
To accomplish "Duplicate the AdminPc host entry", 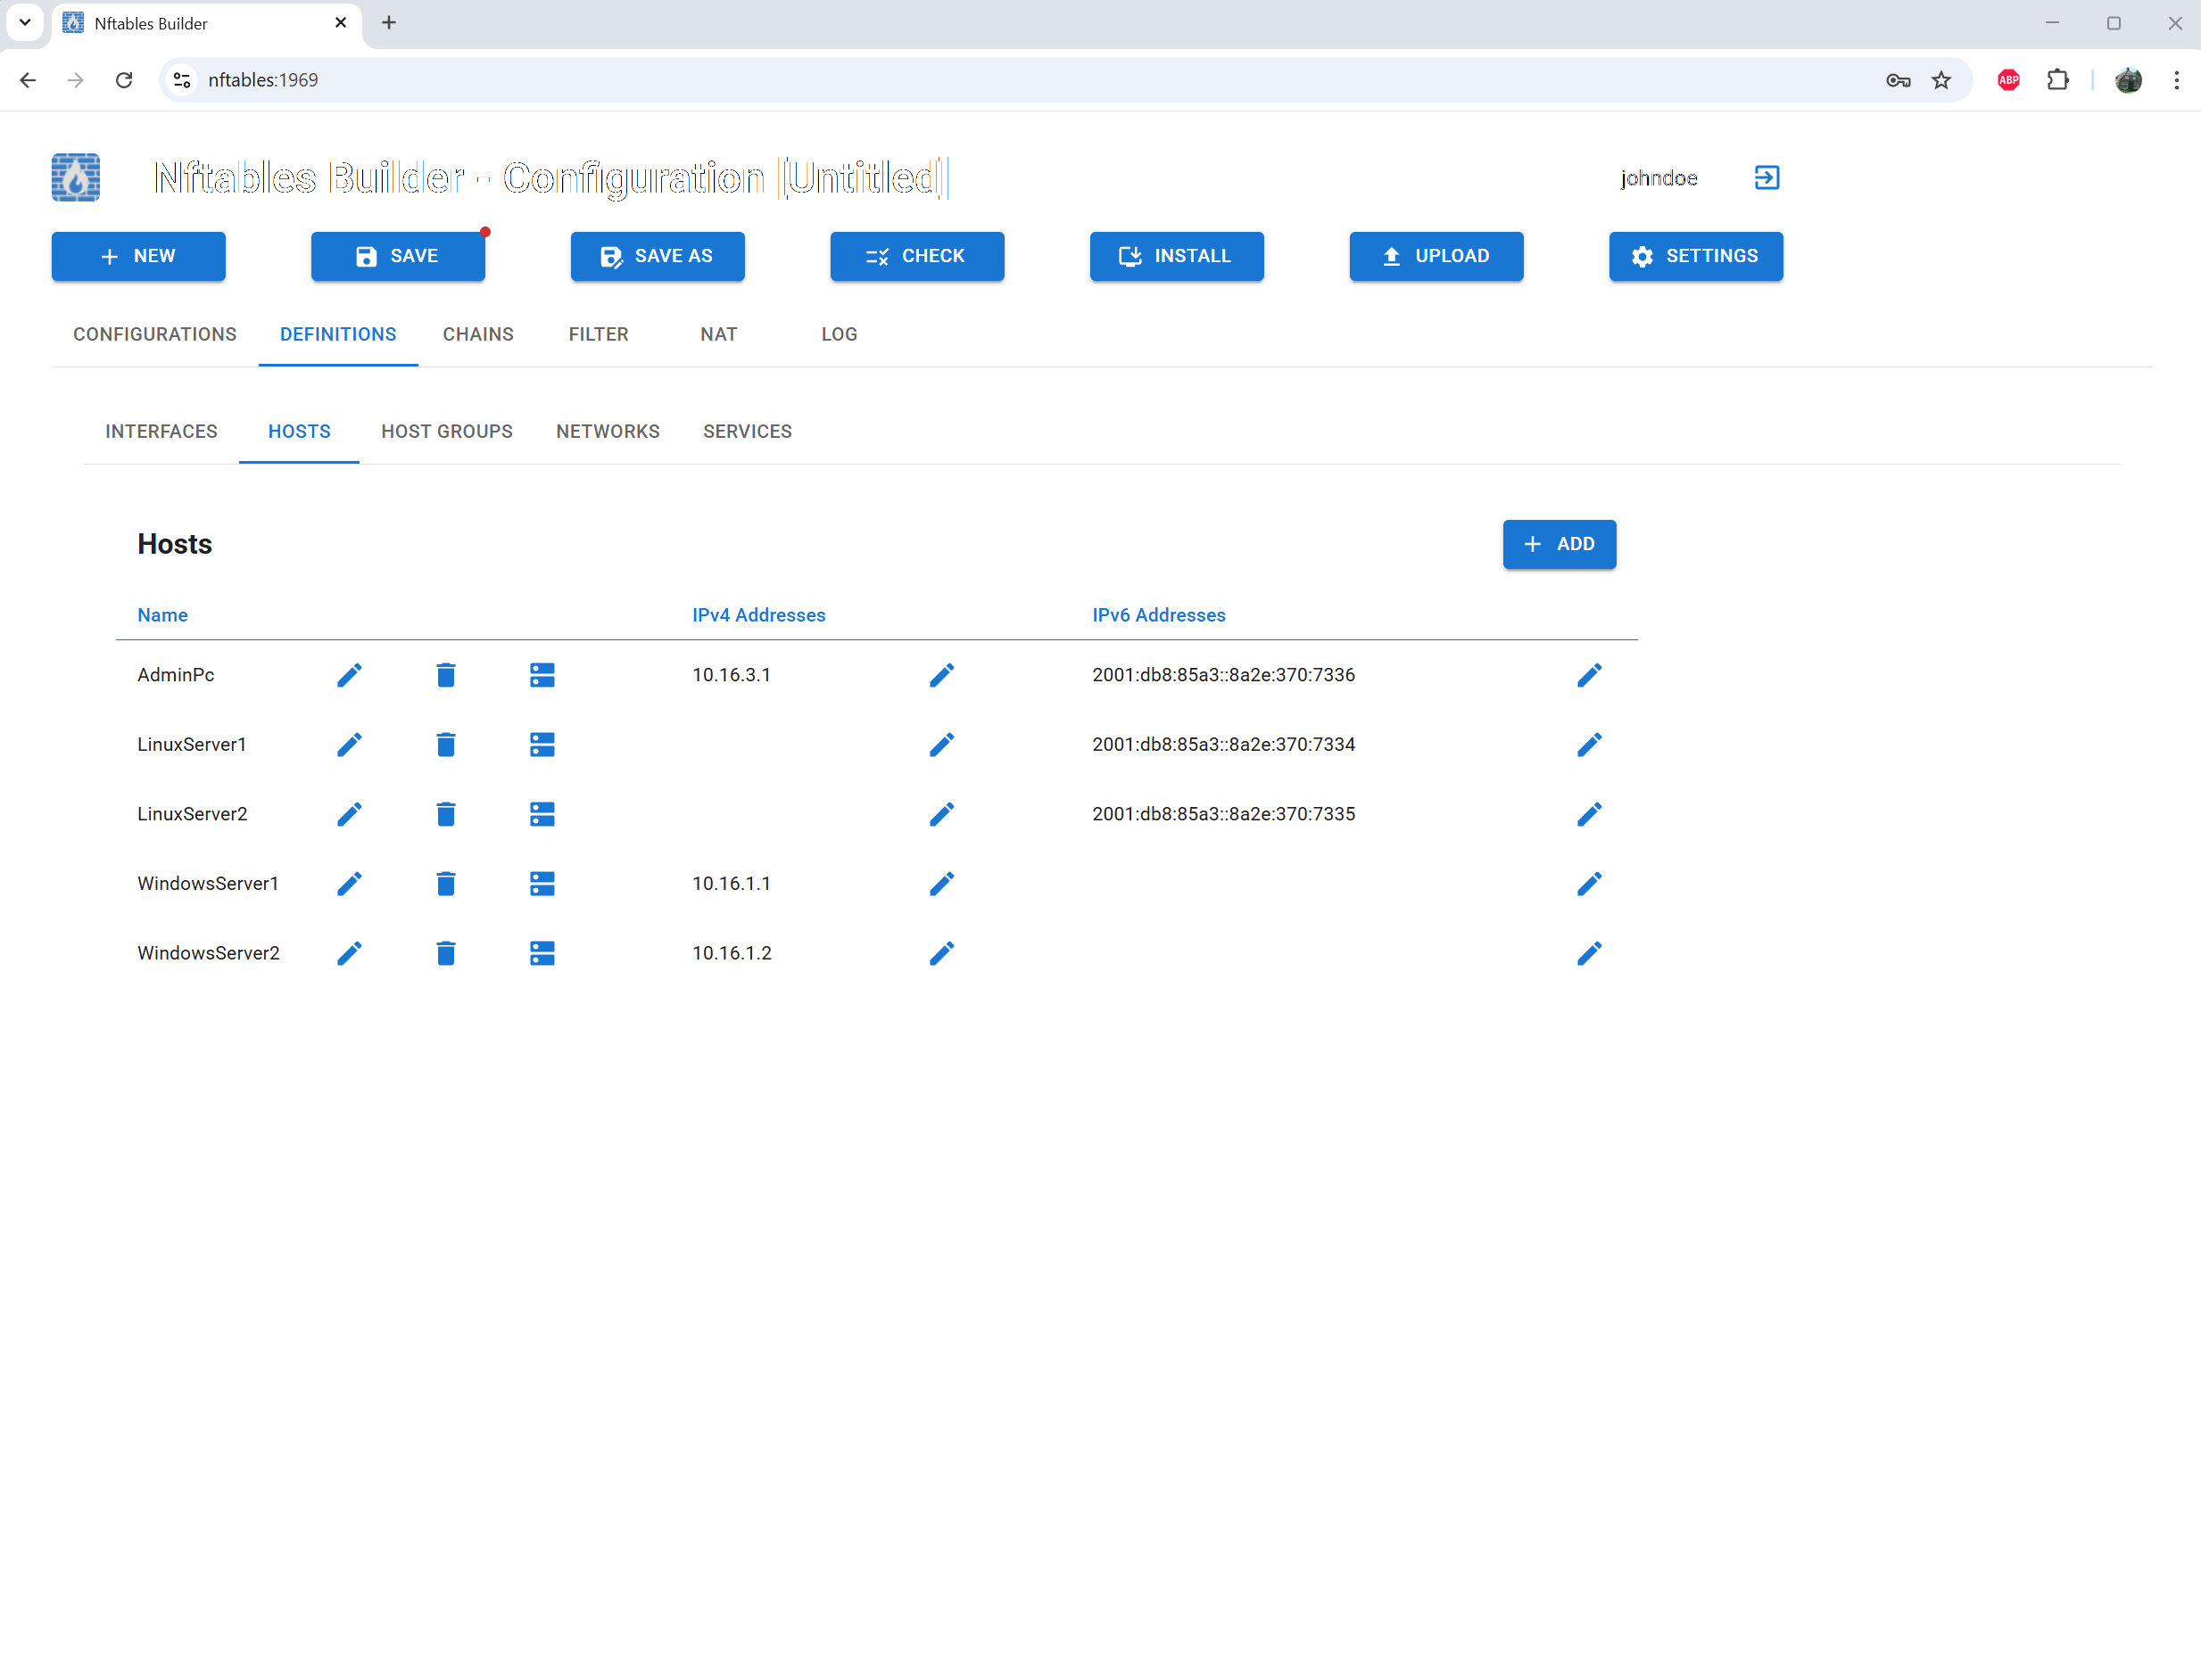I will pos(542,675).
